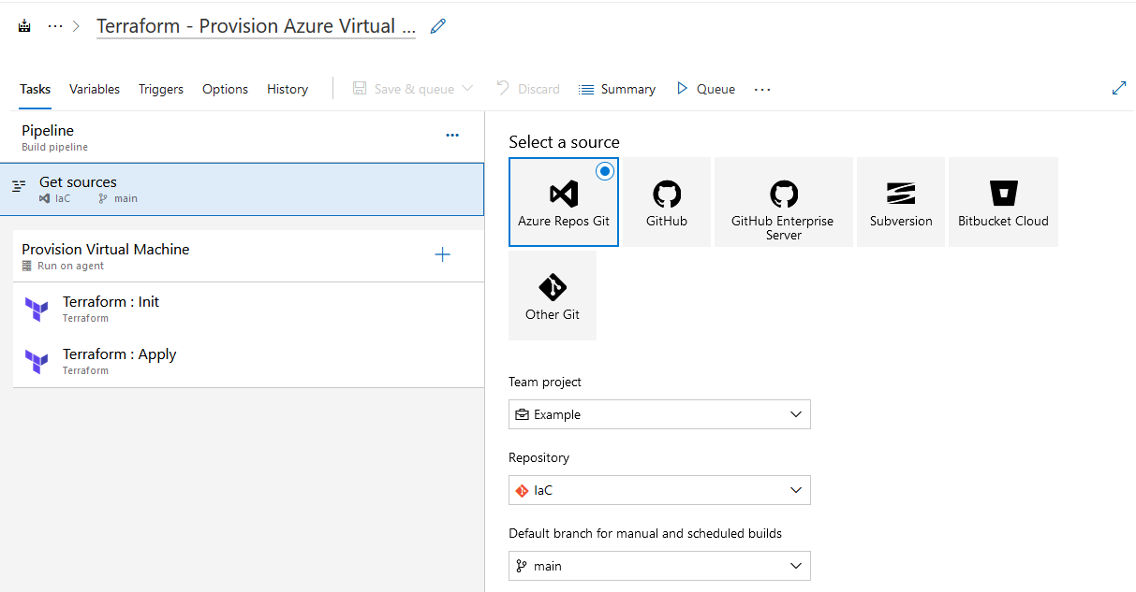This screenshot has height=592, width=1136.
Task: Click the Azure DevOps organization icon in breadcrumb
Action: pyautogui.click(x=25, y=26)
